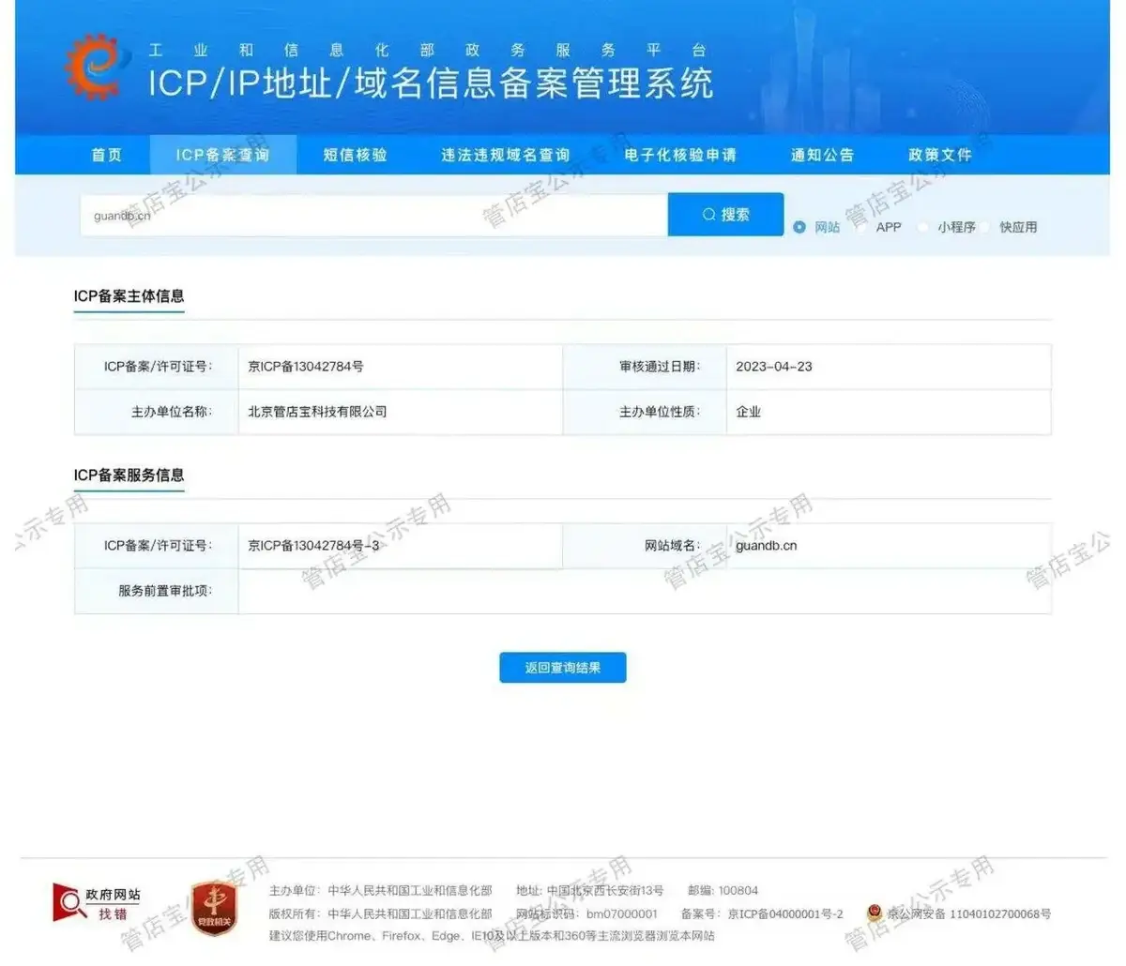The width and height of the screenshot is (1126, 966).
Task: Open the 政府网站找错 badge icon
Action: (99, 903)
